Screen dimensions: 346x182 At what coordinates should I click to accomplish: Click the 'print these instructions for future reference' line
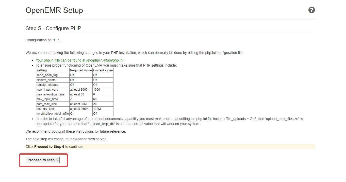76,131
